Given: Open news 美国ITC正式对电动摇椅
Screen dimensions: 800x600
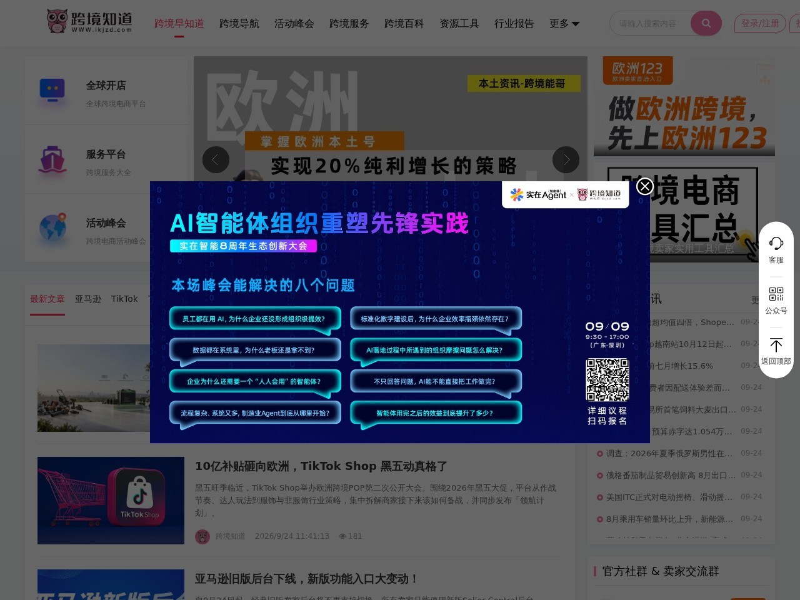Looking at the screenshot, I should click(x=669, y=497).
